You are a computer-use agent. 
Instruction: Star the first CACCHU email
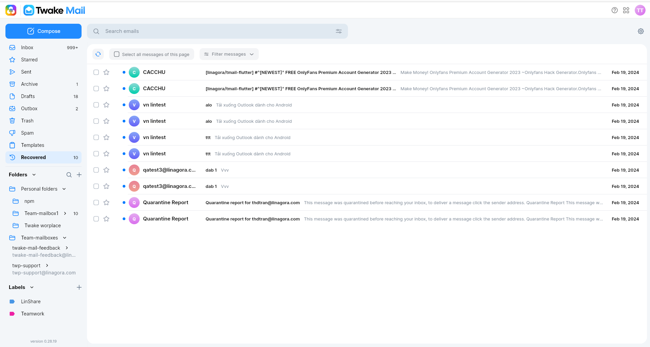(x=106, y=72)
